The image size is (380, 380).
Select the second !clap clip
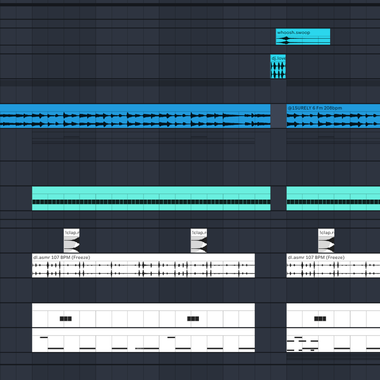(x=199, y=241)
